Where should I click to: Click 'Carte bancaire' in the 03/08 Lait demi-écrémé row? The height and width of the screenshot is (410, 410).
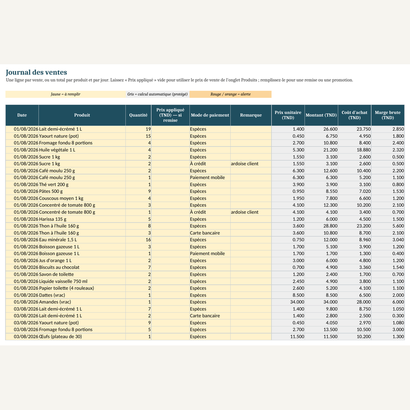[210, 316]
